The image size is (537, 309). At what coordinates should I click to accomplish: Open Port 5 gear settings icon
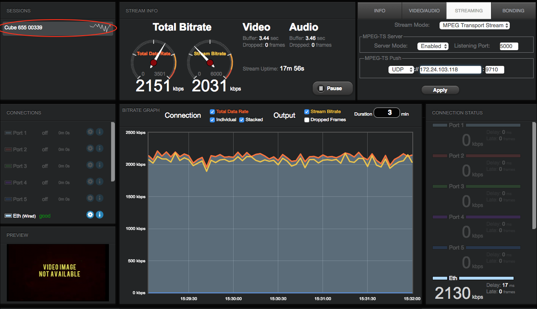pos(90,198)
